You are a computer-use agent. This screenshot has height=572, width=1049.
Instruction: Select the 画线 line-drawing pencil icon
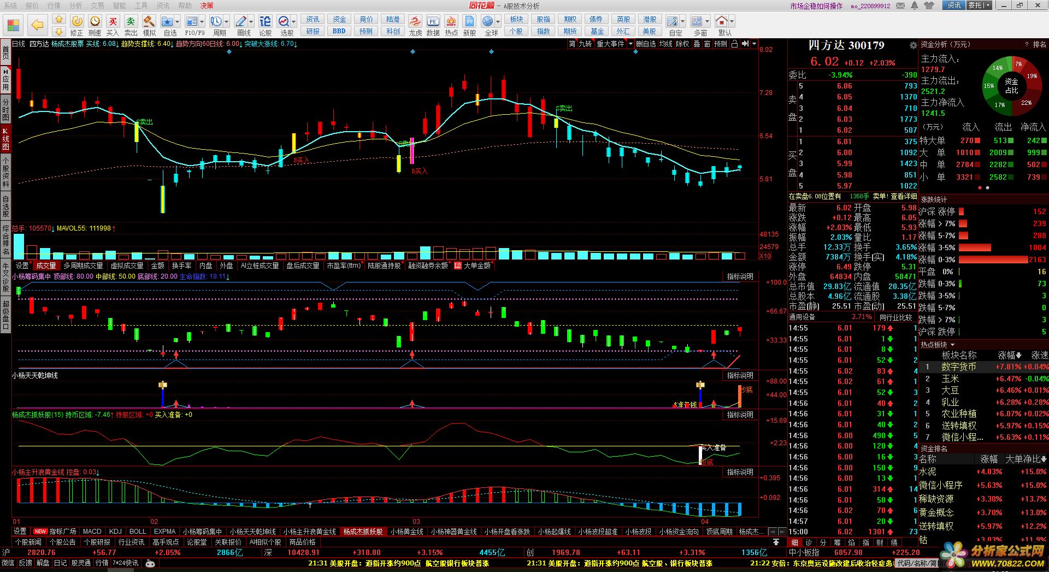coord(241,21)
